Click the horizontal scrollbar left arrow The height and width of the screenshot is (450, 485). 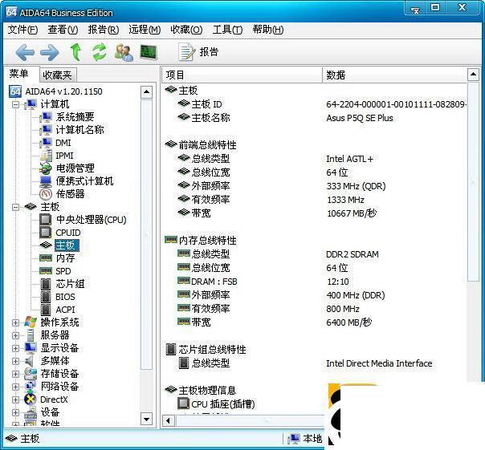point(169,420)
